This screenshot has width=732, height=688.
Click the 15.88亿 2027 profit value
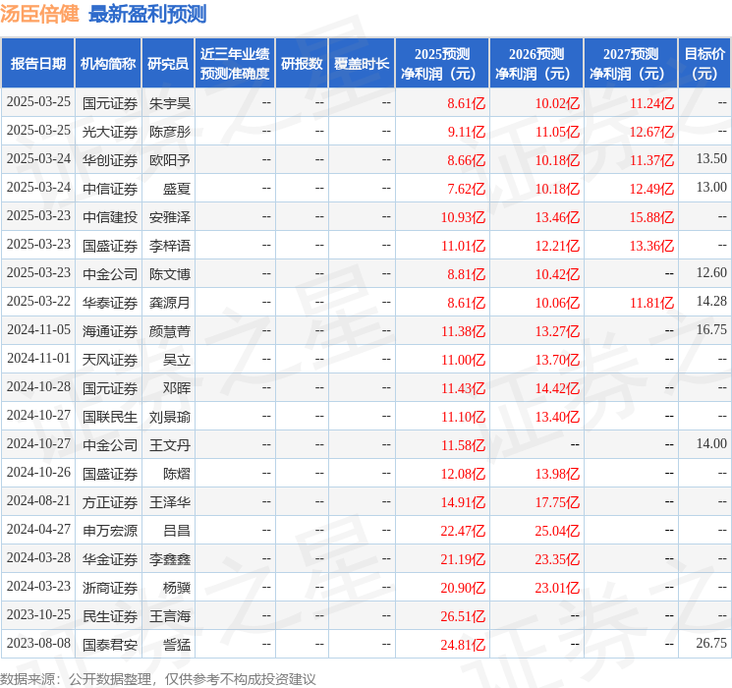[x=651, y=217]
